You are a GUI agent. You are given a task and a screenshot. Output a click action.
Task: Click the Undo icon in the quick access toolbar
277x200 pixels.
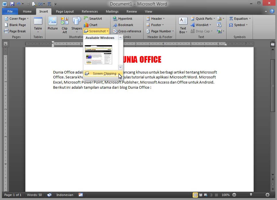[x=19, y=4]
